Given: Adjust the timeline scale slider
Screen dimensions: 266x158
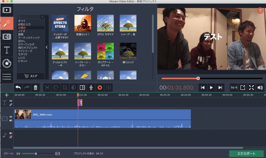Looking at the screenshot, I should (x=36, y=154).
